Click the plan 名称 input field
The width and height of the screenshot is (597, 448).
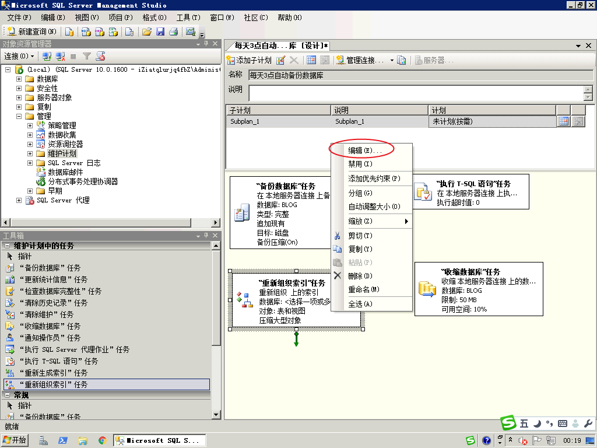420,75
